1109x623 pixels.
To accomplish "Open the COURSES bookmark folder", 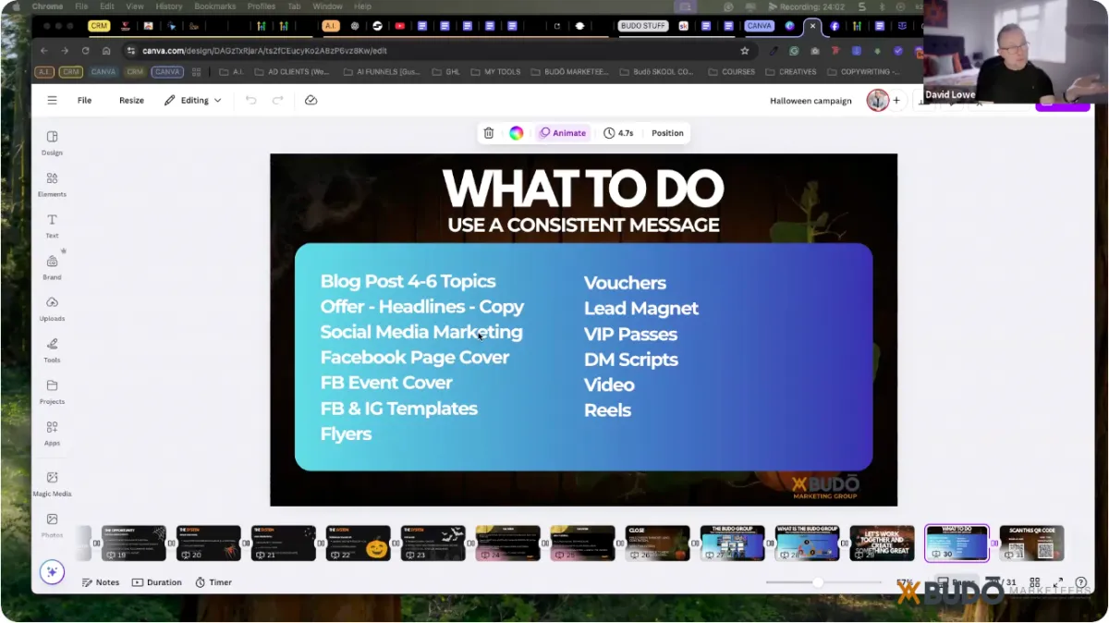I will 731,71.
